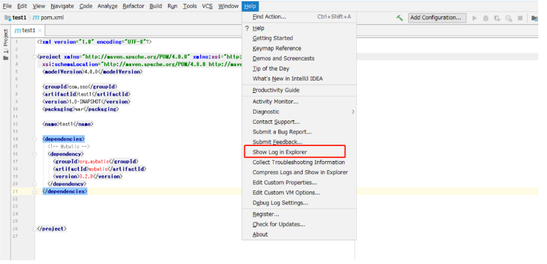Choose Submit Feedback entry
This screenshot has width=547, height=264.
299,142
